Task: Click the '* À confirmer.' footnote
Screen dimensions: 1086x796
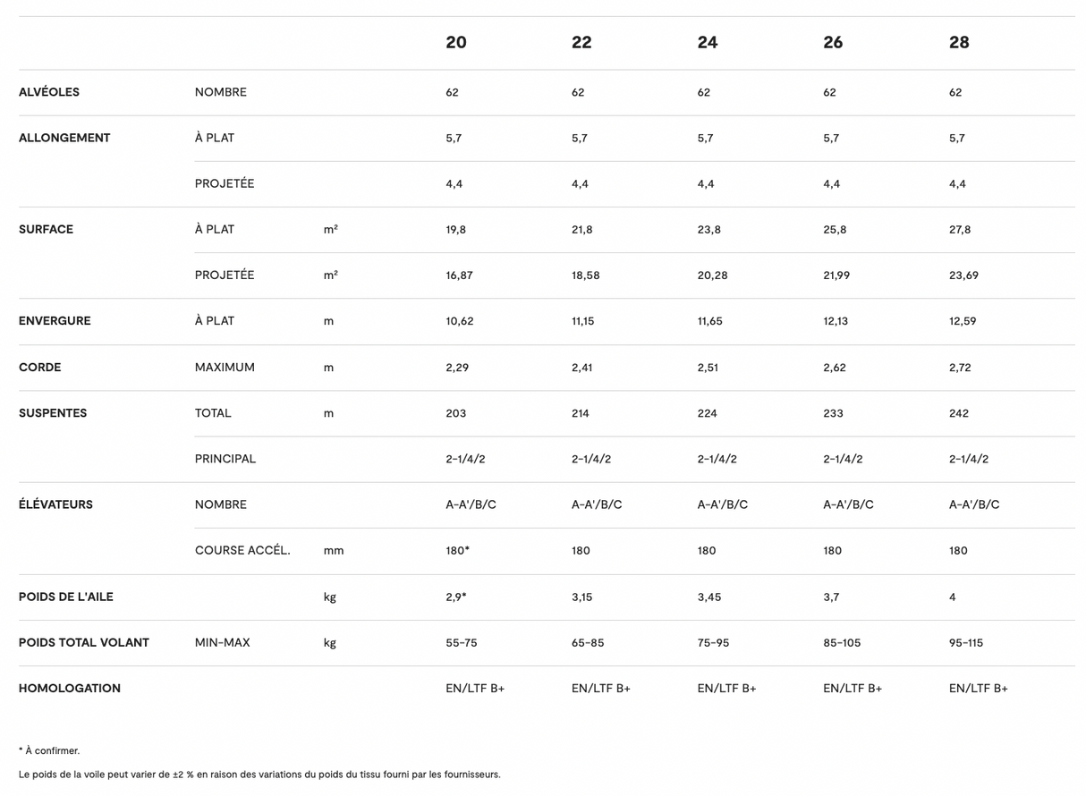Action: (x=49, y=750)
